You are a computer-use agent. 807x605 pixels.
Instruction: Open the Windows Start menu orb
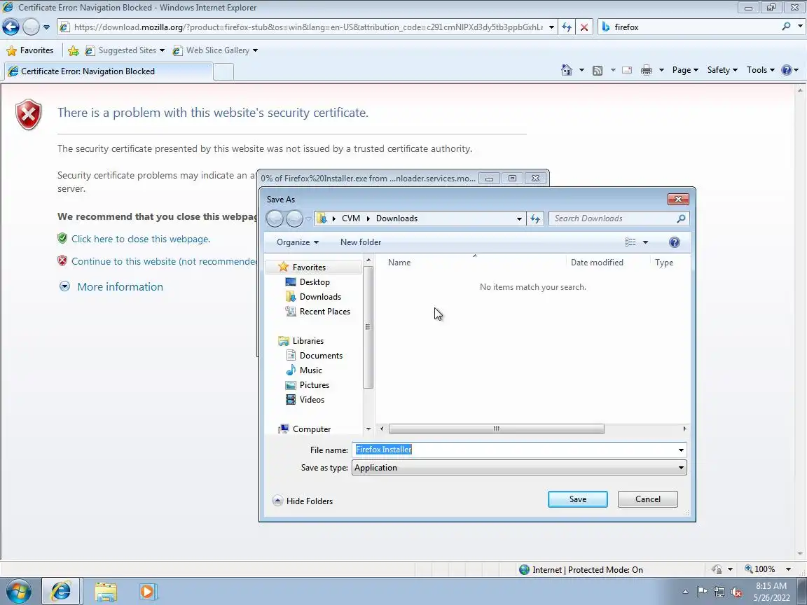point(19,591)
